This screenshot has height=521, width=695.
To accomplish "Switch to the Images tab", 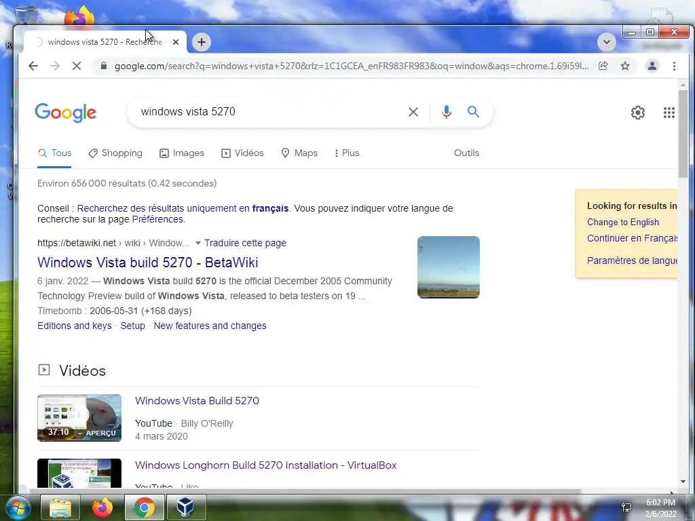I will [182, 153].
